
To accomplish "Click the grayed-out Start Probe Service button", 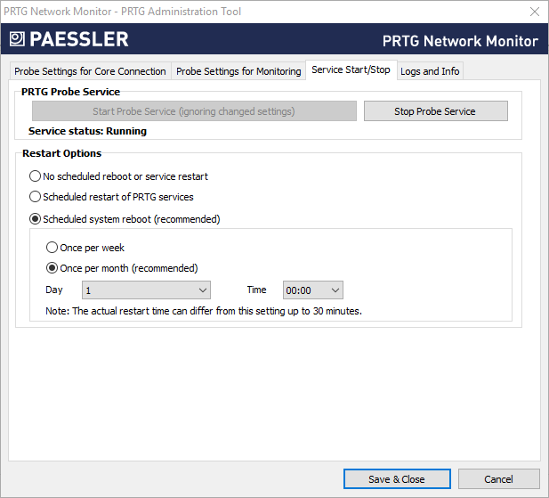I will (194, 111).
